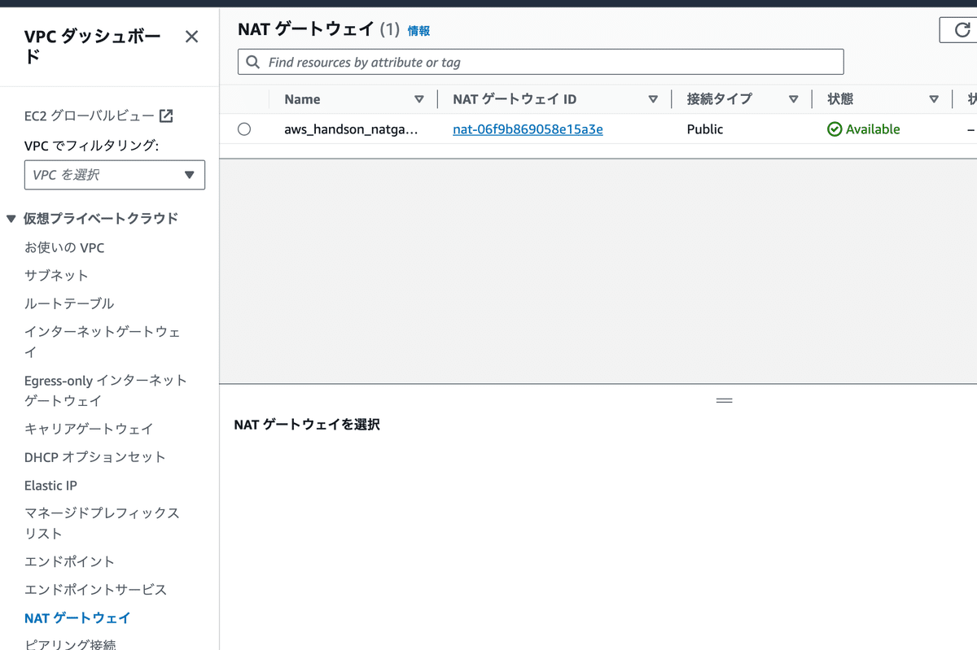The width and height of the screenshot is (977, 650).
Task: Open nat-06f9b869058e15a3e gateway details link
Action: click(x=528, y=129)
